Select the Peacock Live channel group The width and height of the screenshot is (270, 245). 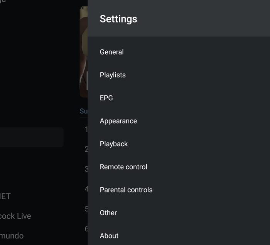click(15, 216)
